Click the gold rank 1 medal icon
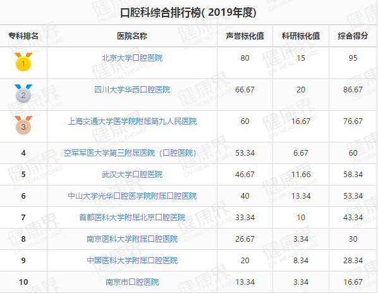This screenshot has width=378, height=293. point(23,62)
